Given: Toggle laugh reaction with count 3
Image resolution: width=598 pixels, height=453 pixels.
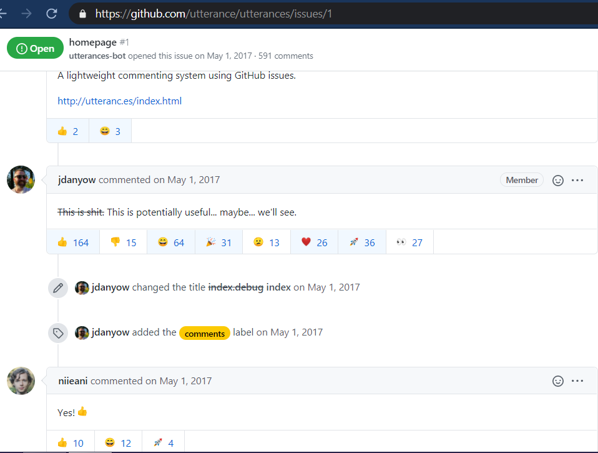Looking at the screenshot, I should 110,131.
